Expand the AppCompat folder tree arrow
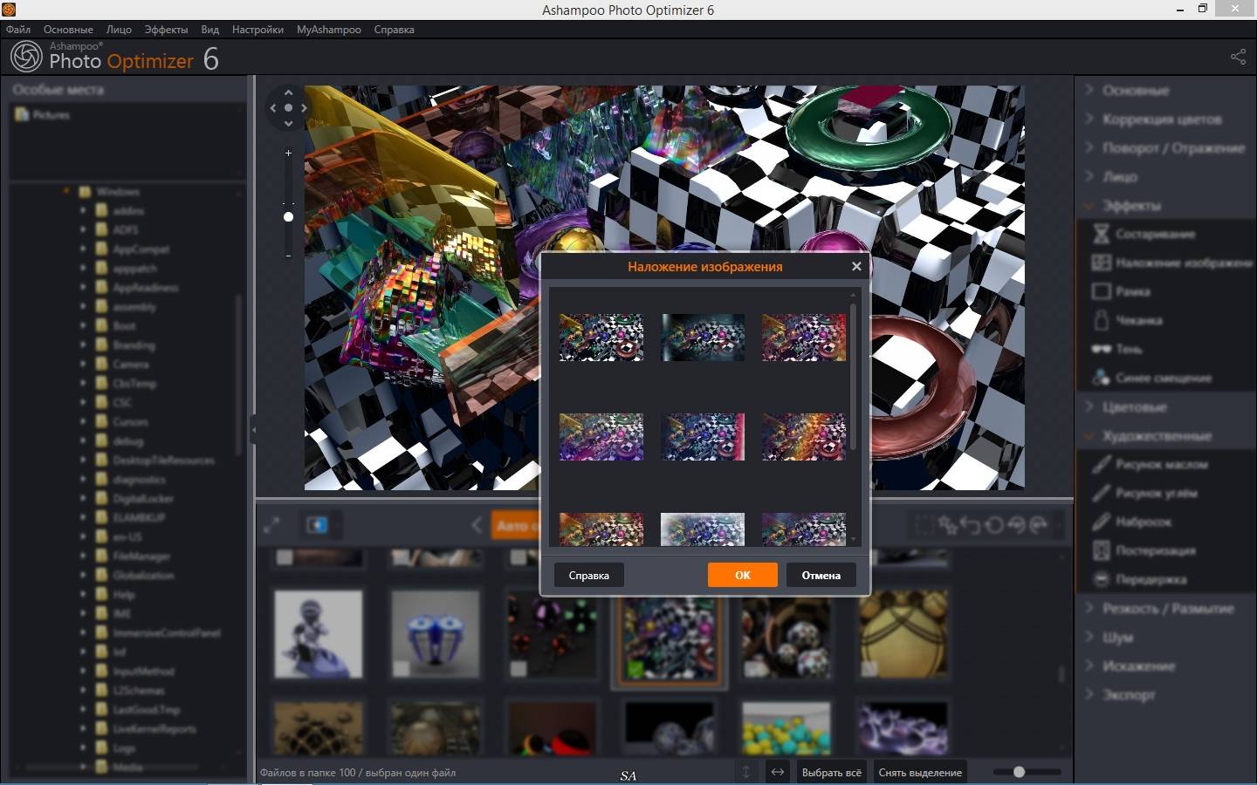The height and width of the screenshot is (785, 1257). [84, 249]
